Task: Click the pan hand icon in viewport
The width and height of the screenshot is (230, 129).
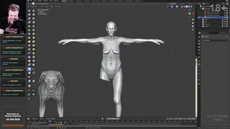Action: pos(193,23)
